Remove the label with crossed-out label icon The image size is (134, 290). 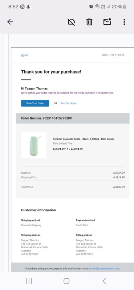point(71,22)
